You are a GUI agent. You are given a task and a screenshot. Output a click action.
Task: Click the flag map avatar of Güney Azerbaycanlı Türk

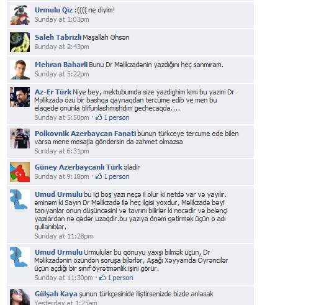[x=20, y=172]
